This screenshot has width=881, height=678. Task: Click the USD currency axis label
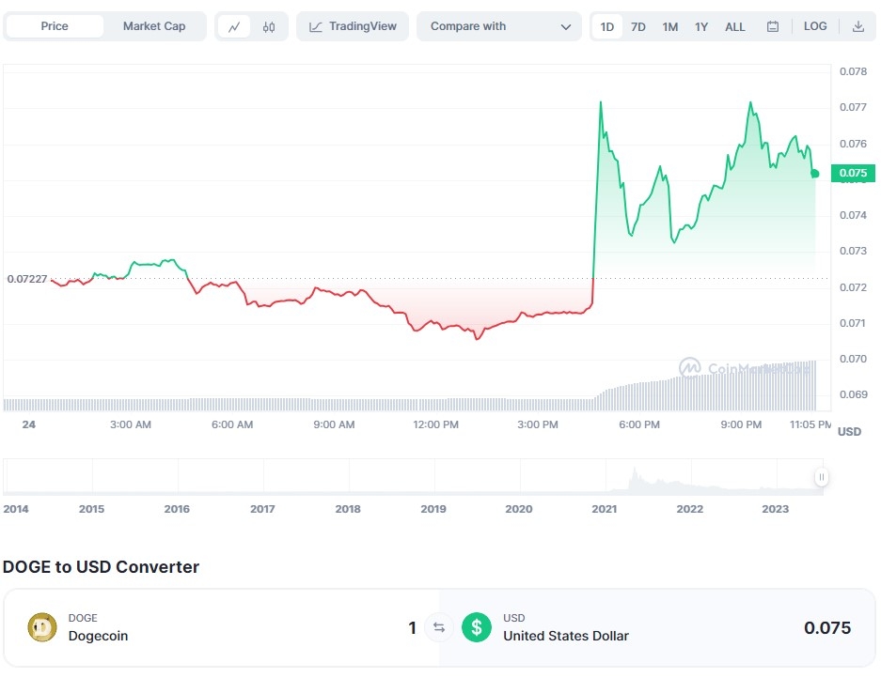point(849,432)
